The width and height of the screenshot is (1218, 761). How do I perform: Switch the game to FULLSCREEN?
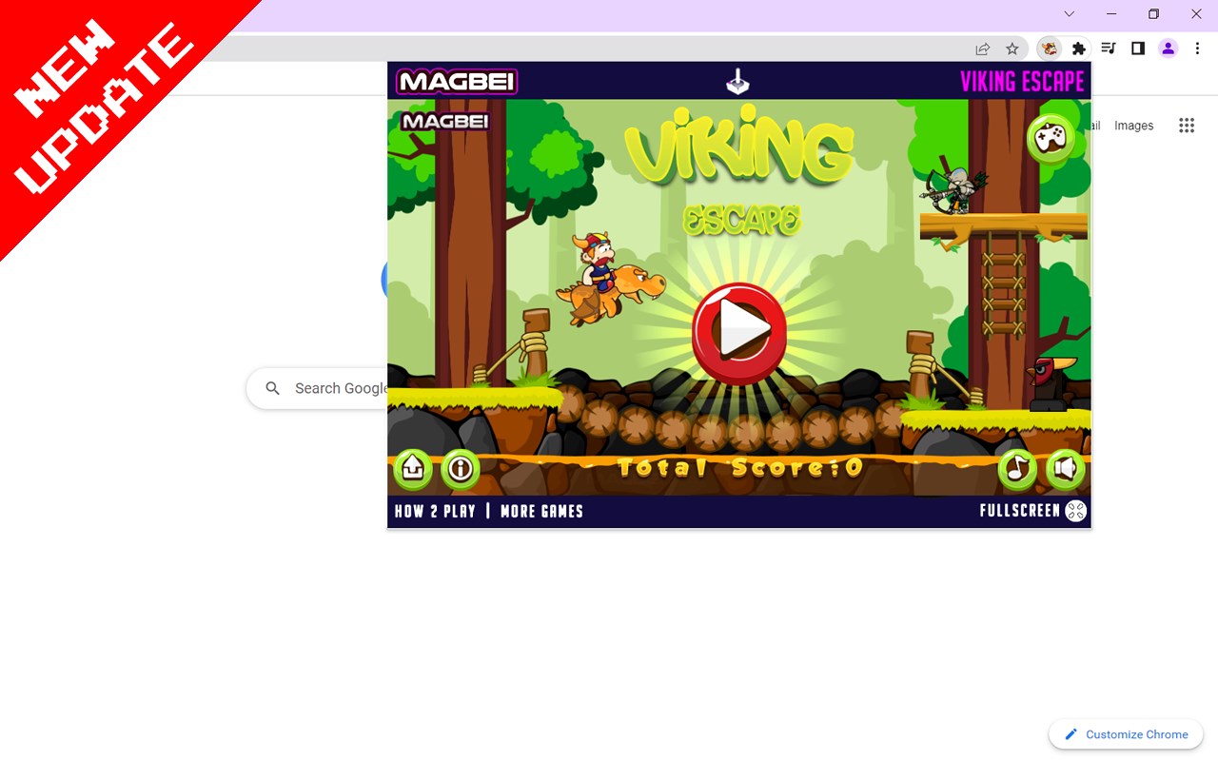(x=1020, y=511)
